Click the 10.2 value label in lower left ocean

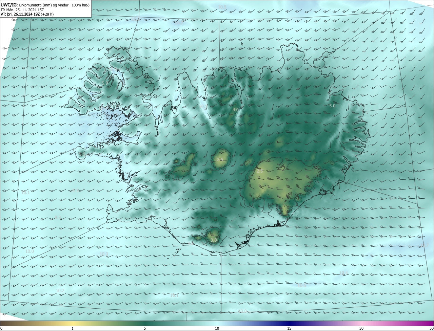(x=60, y=291)
